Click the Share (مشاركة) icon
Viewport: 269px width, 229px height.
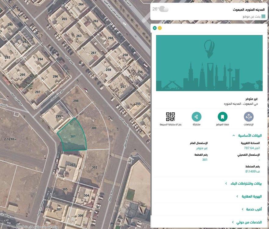(196, 117)
